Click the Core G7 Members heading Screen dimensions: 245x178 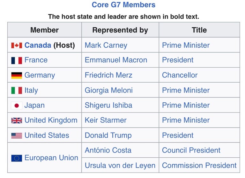(123, 5)
